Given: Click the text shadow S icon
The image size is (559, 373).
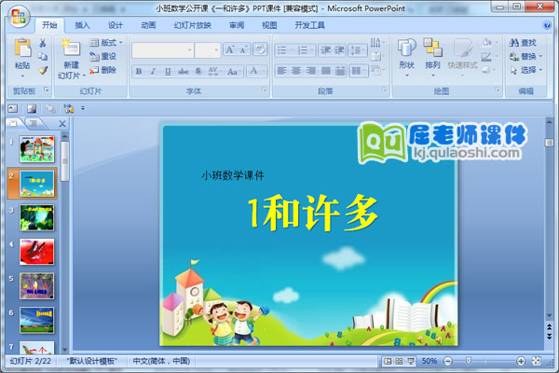Looking at the screenshot, I should [198, 71].
